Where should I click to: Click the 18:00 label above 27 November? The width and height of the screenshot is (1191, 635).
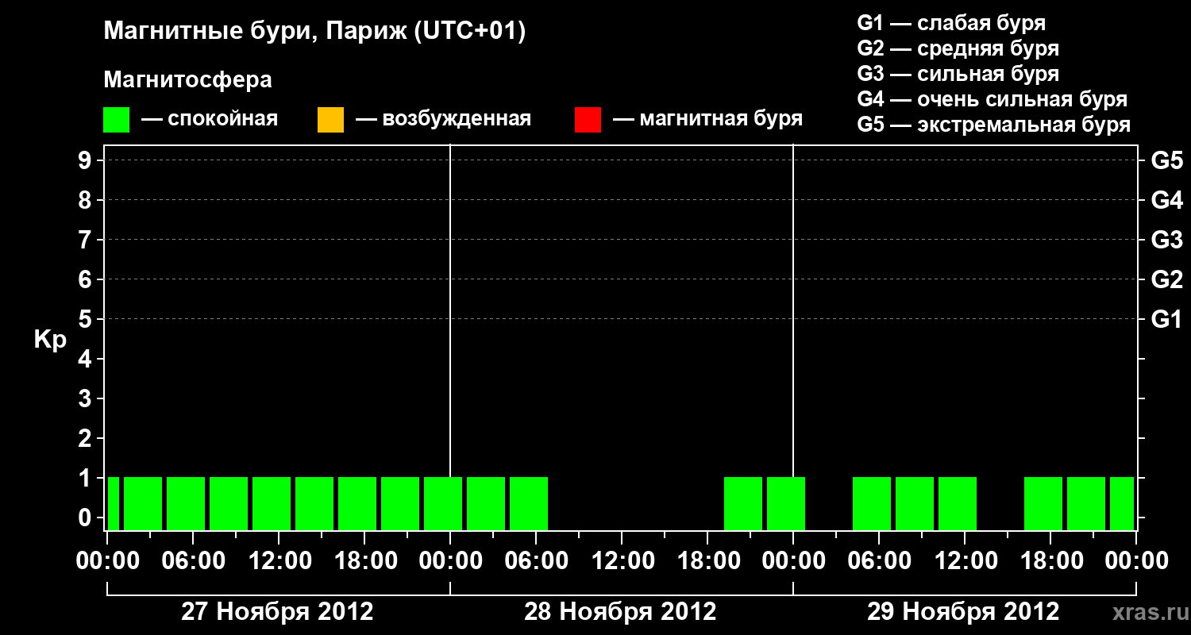[364, 561]
